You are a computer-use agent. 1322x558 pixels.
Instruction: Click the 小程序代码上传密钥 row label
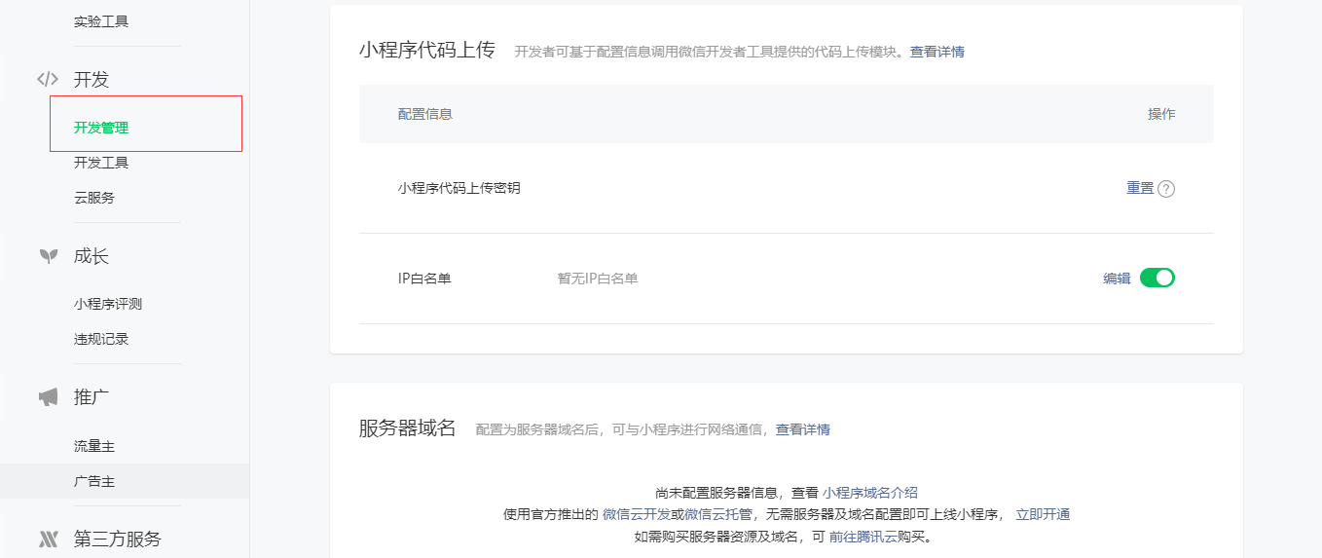(x=459, y=188)
